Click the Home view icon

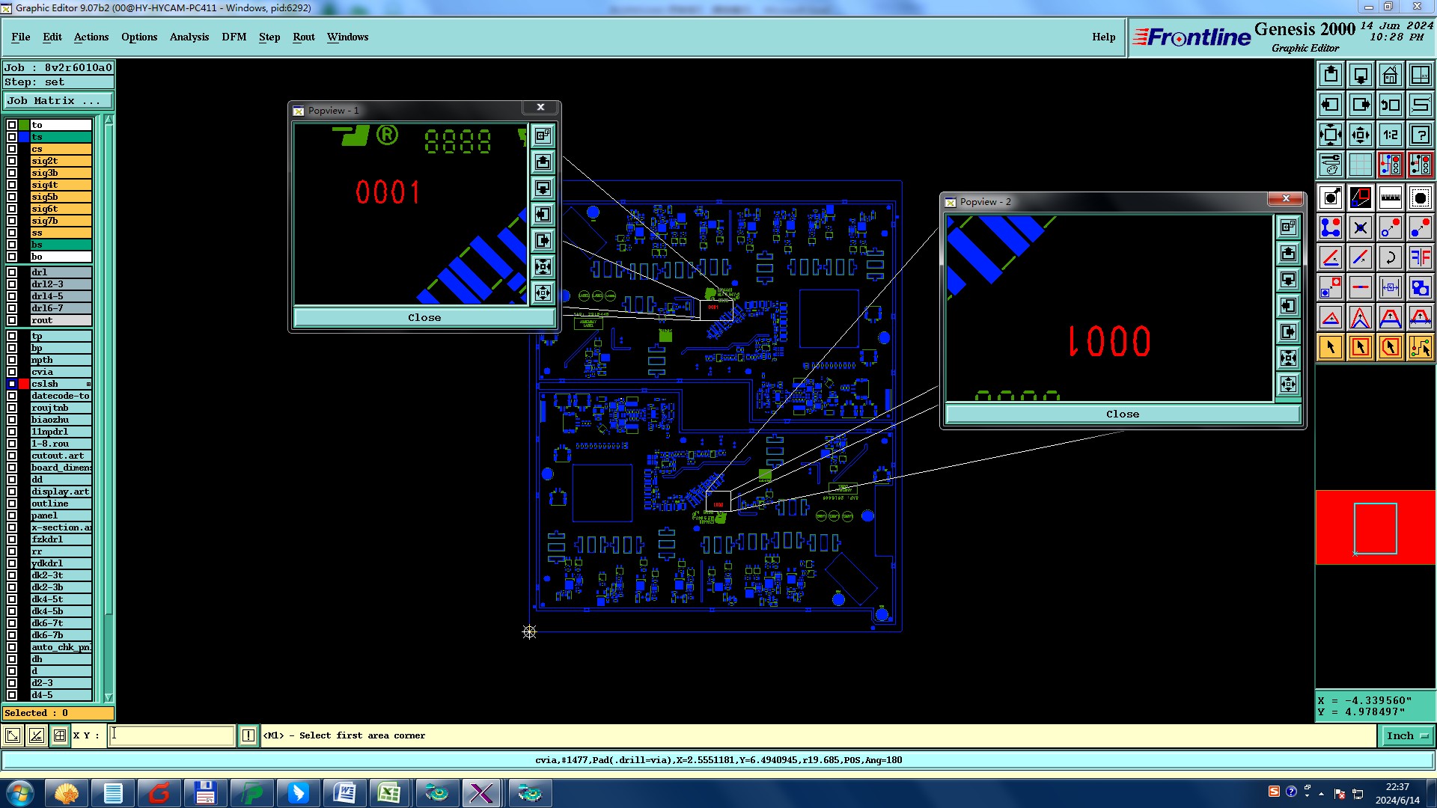(1391, 75)
